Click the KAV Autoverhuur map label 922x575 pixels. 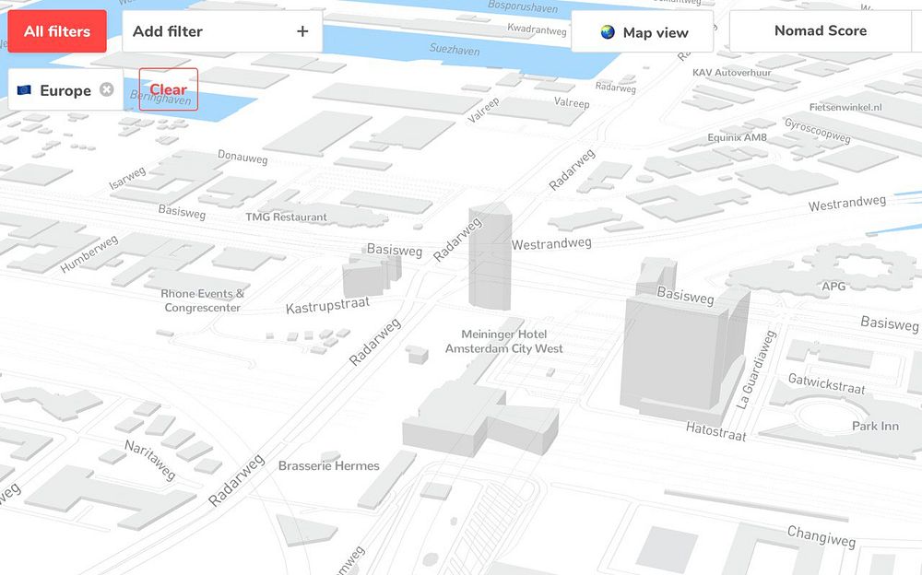point(731,72)
